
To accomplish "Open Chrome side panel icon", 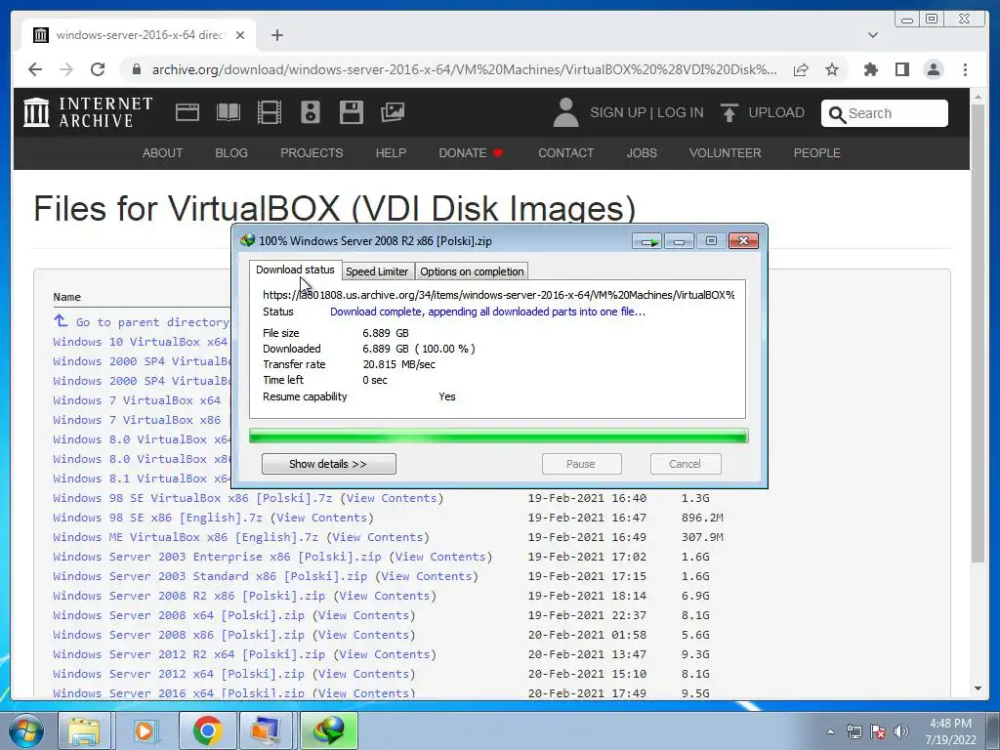I will click(901, 69).
